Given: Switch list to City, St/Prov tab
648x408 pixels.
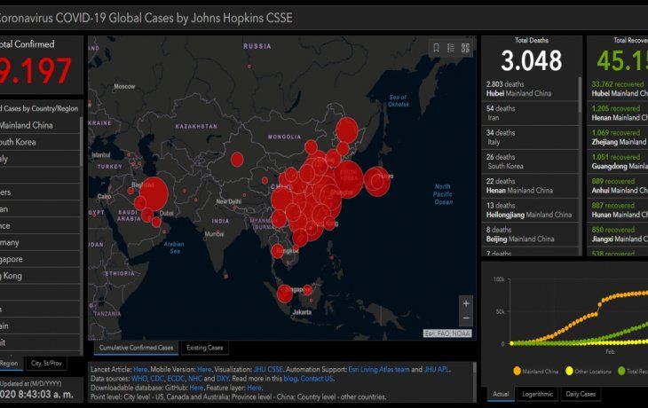Looking at the screenshot, I should (46, 364).
